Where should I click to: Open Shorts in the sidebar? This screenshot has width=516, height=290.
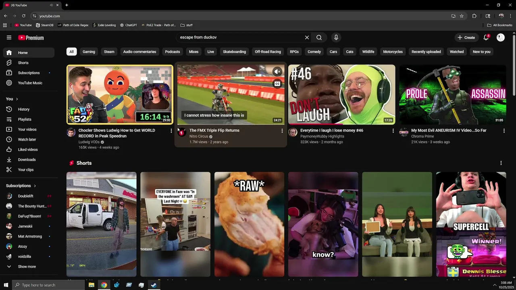pos(29,63)
